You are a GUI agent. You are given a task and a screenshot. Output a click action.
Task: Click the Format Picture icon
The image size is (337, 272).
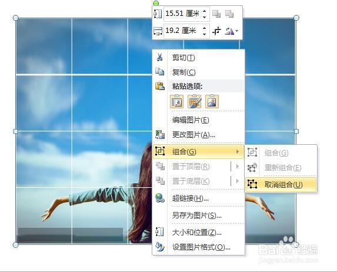pyautogui.click(x=160, y=247)
